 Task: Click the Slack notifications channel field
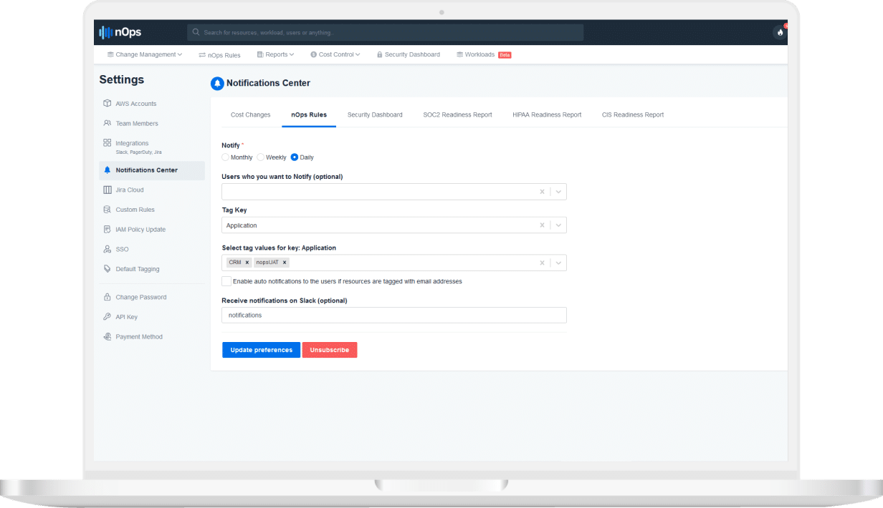(394, 315)
